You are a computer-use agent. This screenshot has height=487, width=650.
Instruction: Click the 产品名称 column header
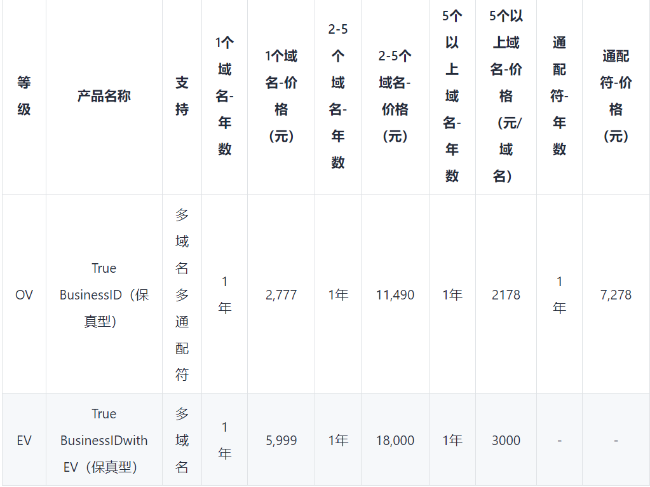point(104,96)
